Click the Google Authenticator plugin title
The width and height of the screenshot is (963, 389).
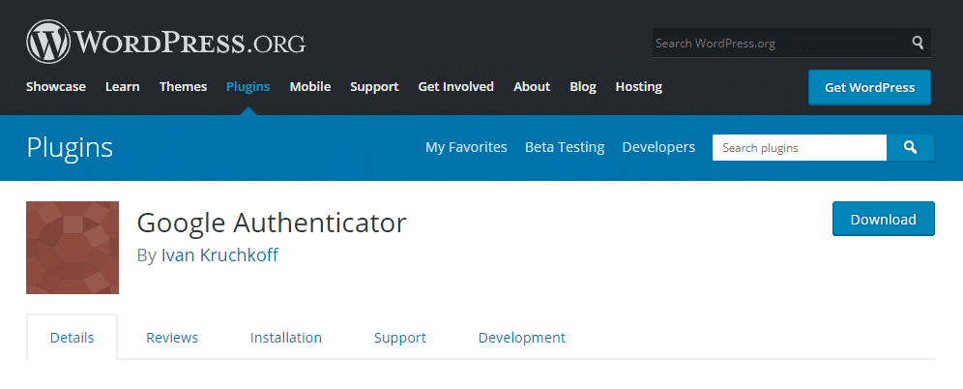pos(272,223)
